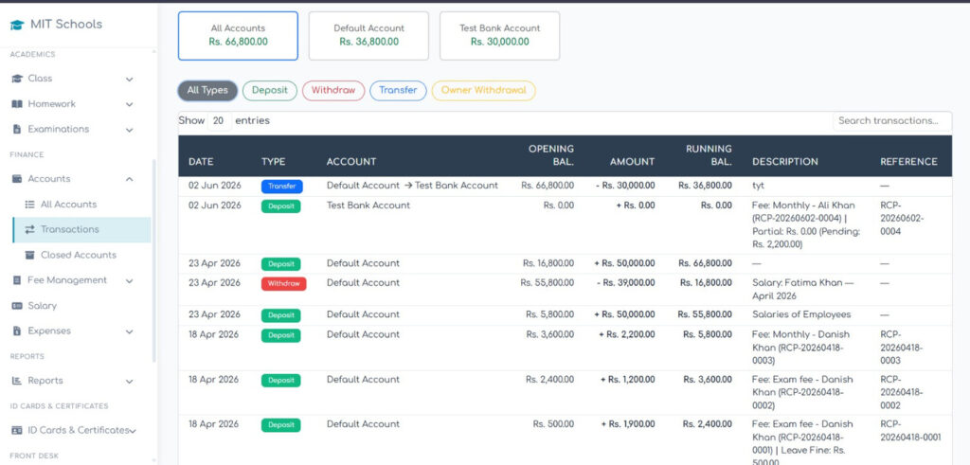Click the Class graduation cap icon
970x465 pixels.
pos(17,79)
